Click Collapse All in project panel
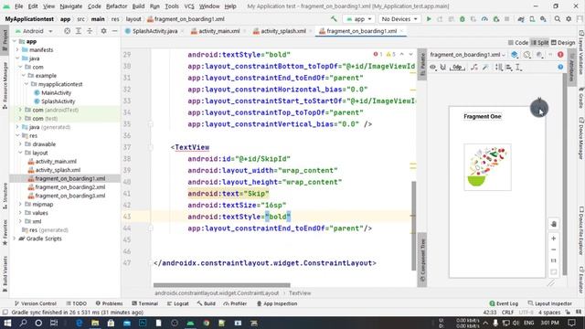585x329 pixels. 90,31
